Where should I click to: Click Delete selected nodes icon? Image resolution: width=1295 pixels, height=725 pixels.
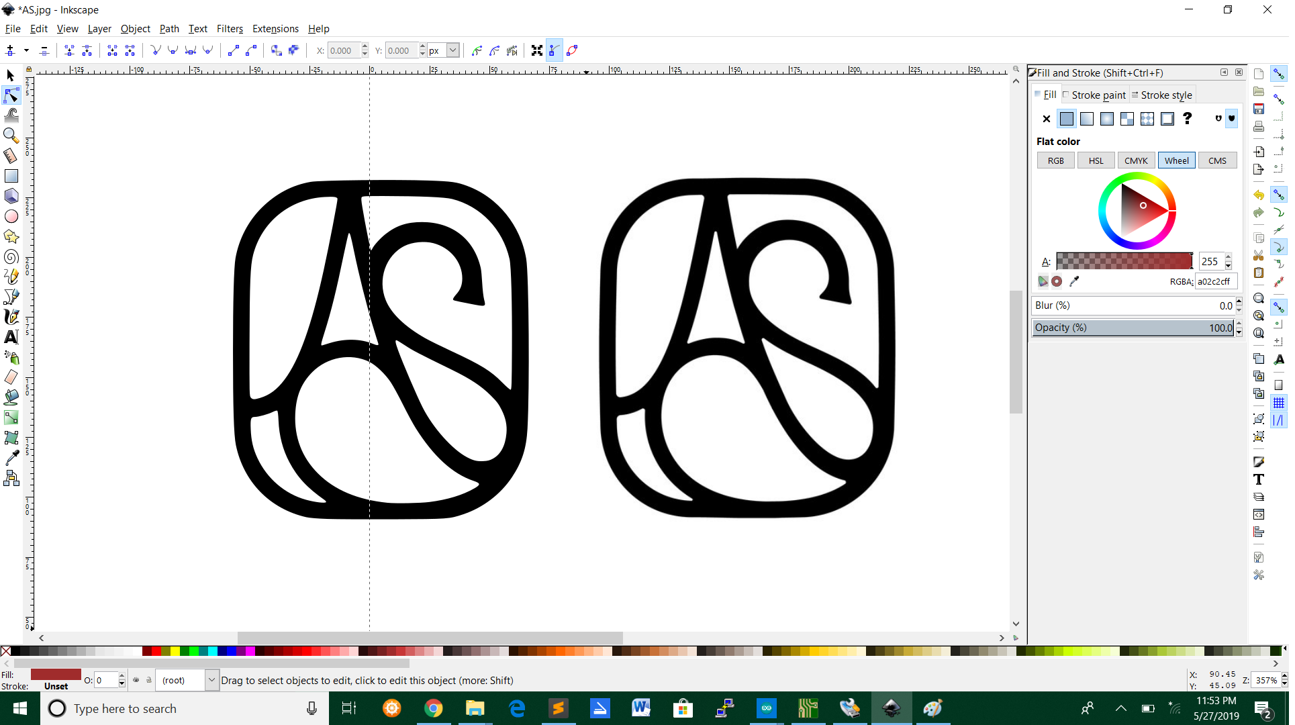44,50
